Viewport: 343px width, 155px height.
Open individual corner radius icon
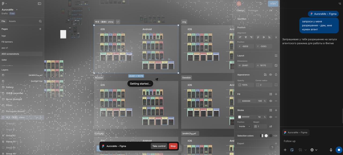[x=276, y=85]
